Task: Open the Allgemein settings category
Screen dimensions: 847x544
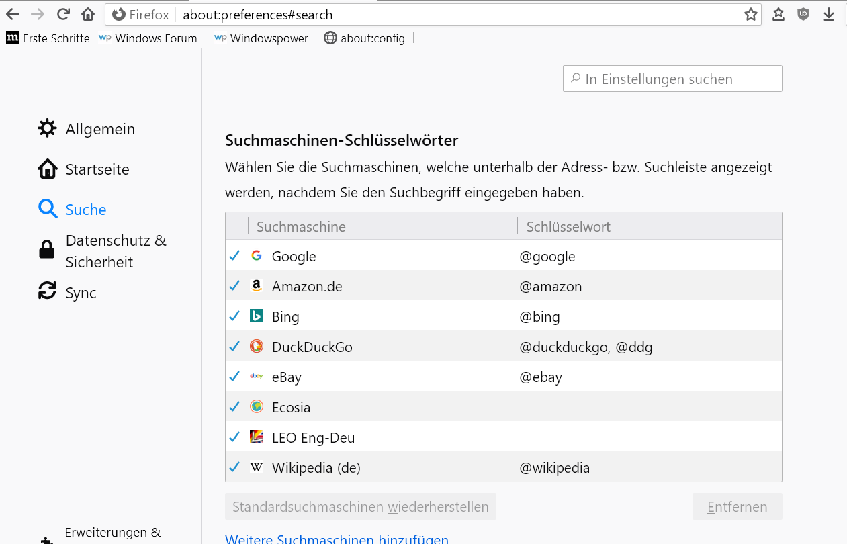Action: tap(100, 129)
